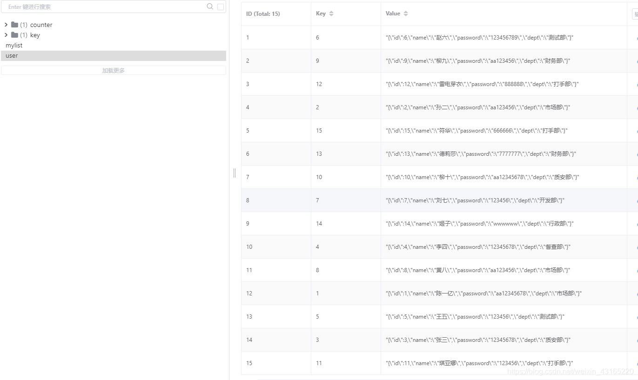The width and height of the screenshot is (638, 380).
Task: Expand the key folder chevron
Action: 6,35
